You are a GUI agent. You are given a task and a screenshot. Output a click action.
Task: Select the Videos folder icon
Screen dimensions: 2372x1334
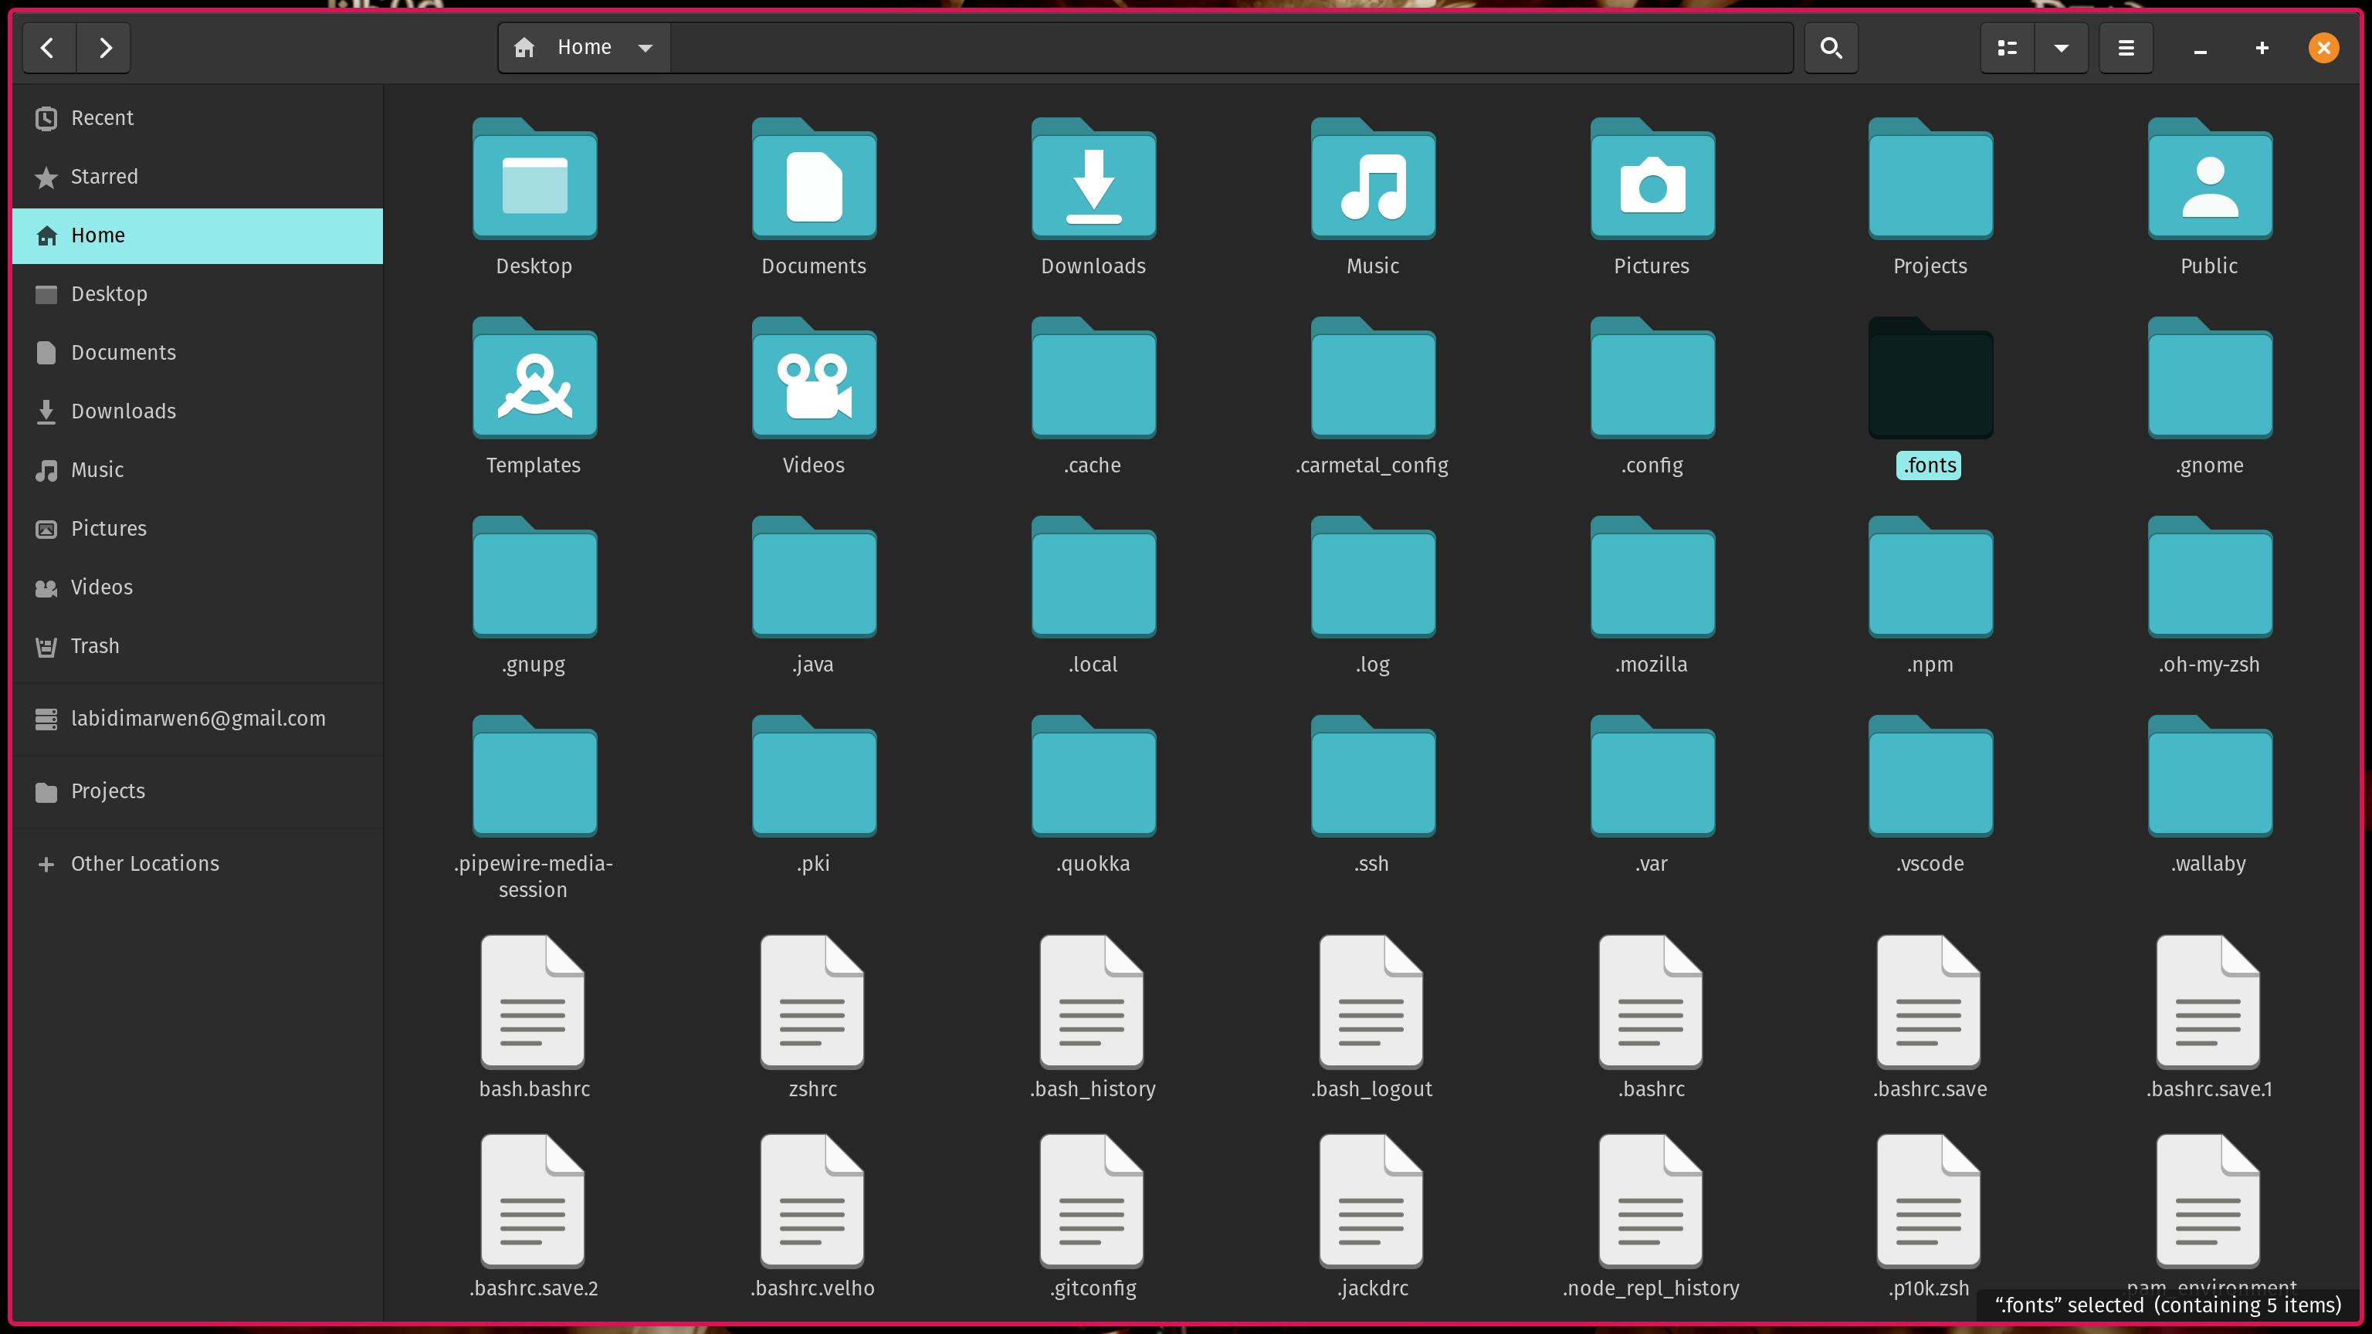click(814, 378)
